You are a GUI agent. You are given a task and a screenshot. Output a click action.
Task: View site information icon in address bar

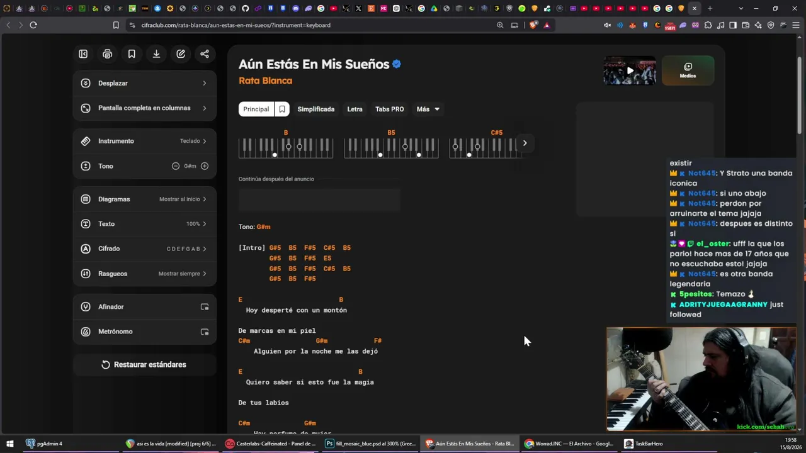(132, 25)
